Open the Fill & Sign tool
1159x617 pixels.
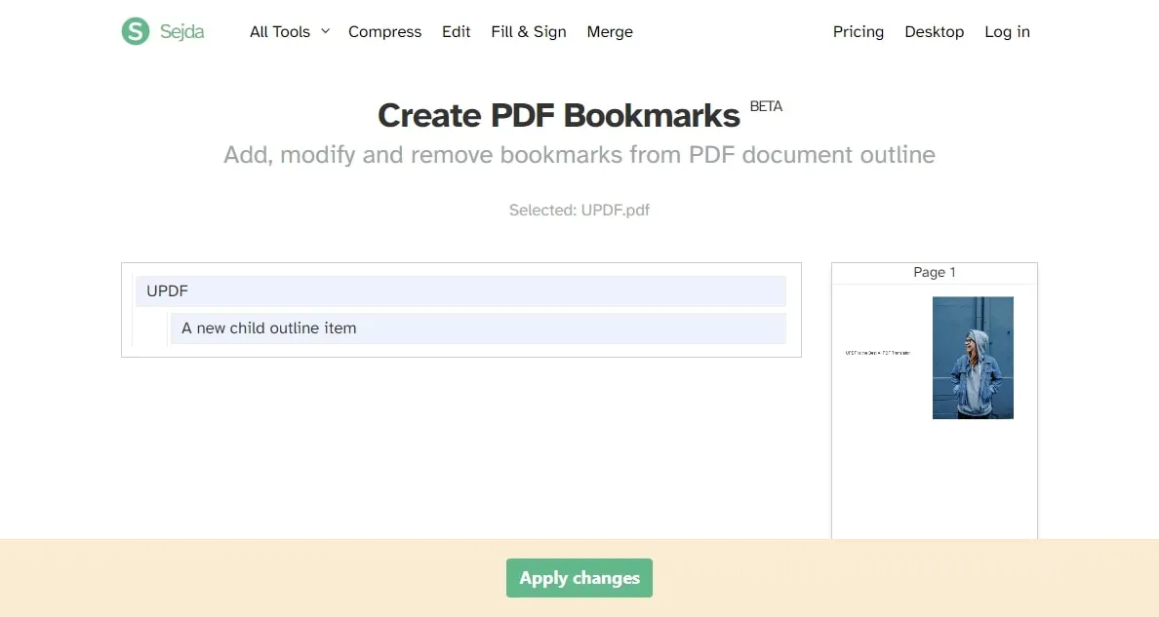pos(529,32)
